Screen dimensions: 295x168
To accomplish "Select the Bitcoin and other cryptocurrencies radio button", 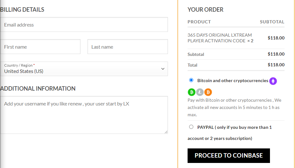I will click(x=191, y=80).
